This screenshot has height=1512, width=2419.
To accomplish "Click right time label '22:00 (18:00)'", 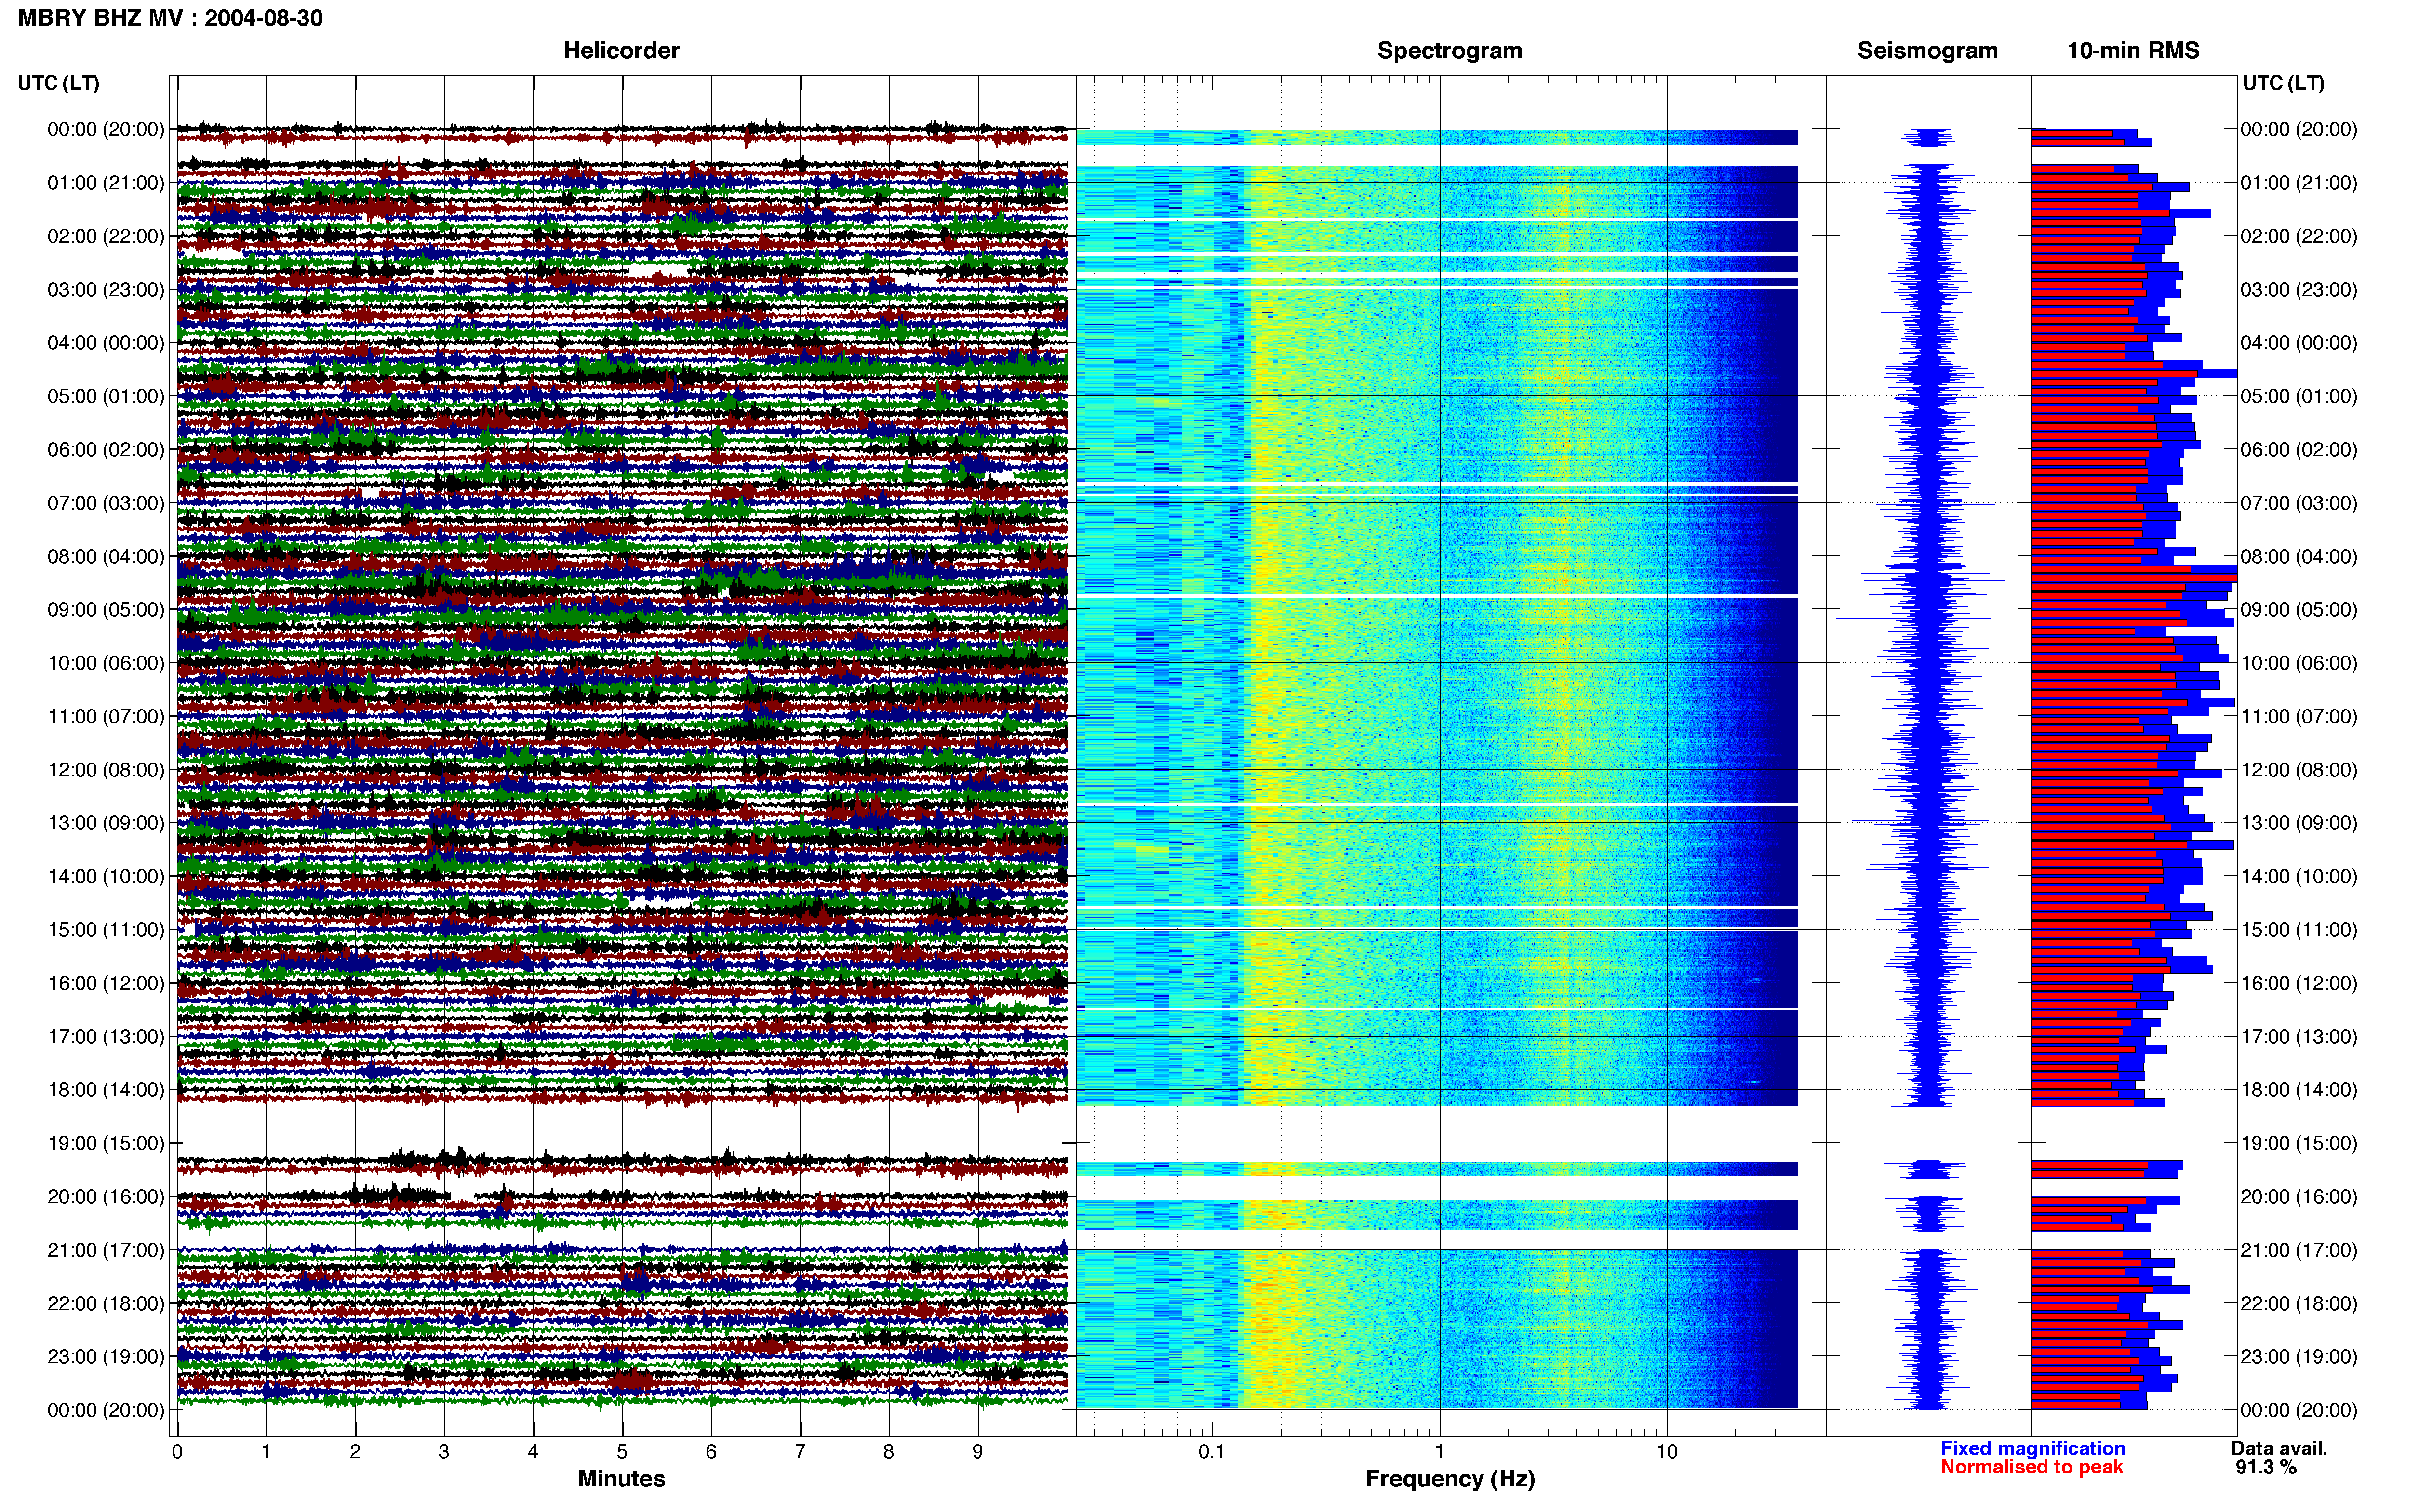I will [2299, 1303].
